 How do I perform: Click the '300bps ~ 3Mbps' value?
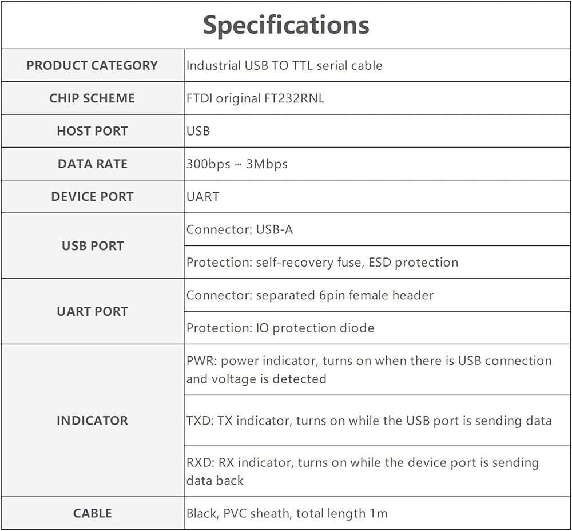tap(237, 164)
